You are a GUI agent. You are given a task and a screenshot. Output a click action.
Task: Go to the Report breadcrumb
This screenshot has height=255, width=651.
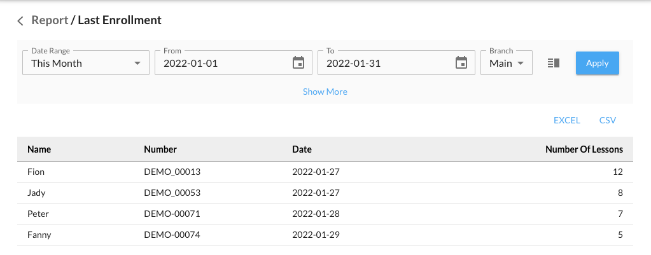[50, 20]
